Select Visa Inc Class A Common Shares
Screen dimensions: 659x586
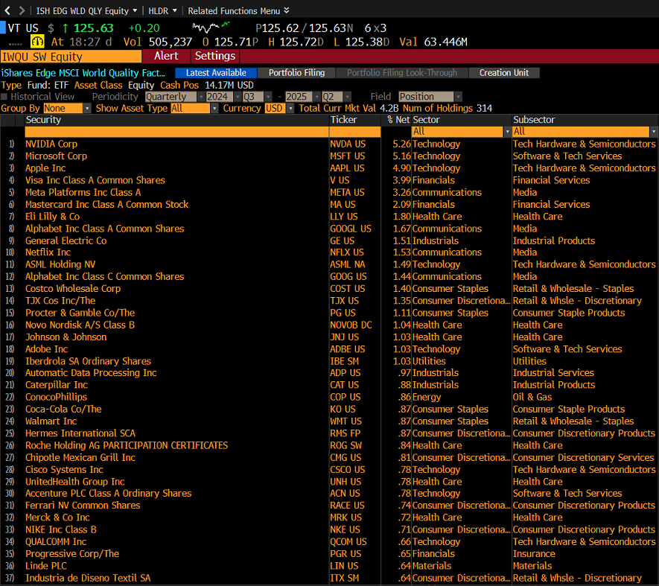click(95, 180)
